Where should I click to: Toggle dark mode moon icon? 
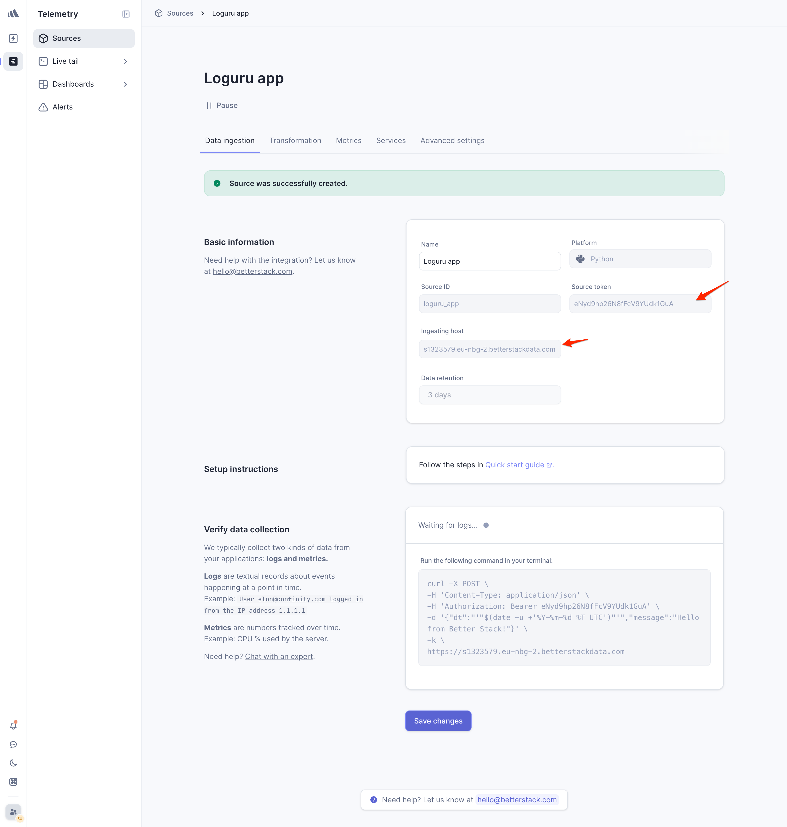pyautogui.click(x=13, y=763)
